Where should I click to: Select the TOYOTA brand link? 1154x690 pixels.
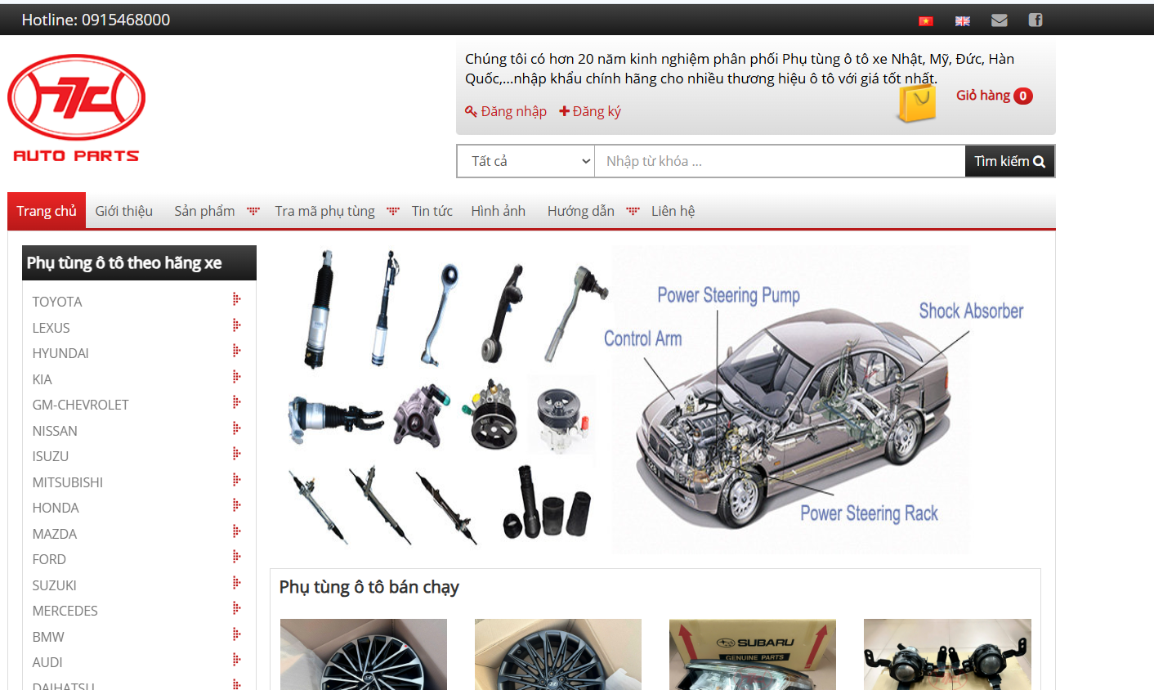[57, 302]
